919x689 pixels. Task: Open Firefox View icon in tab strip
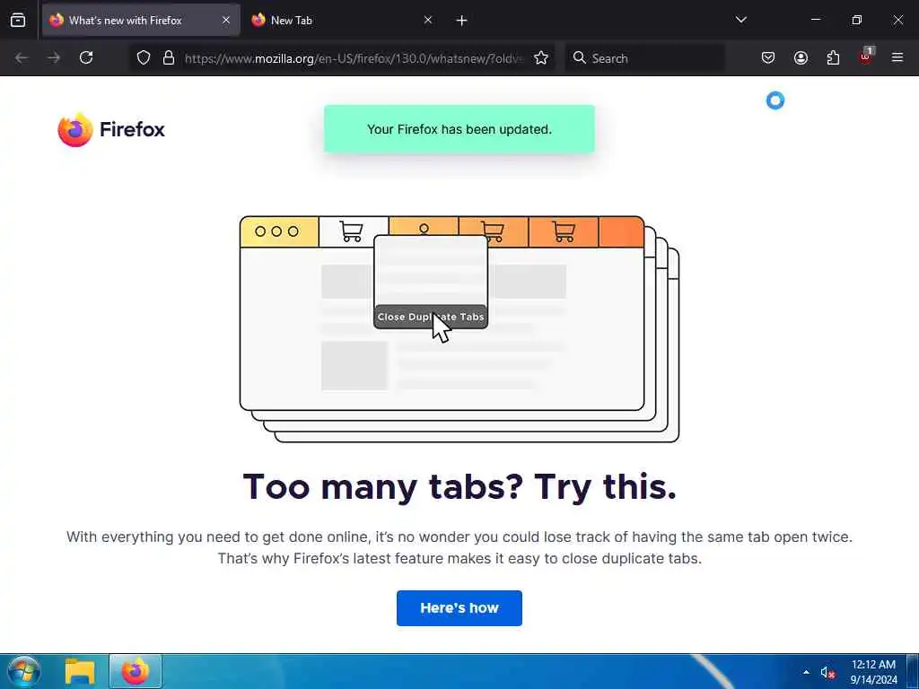pyautogui.click(x=18, y=20)
